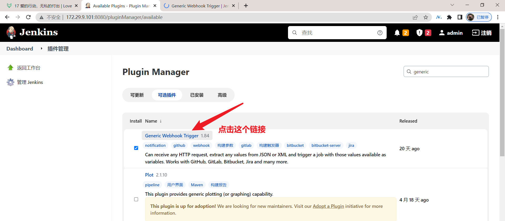Image resolution: width=505 pixels, height=221 pixels.
Task: Bookmark the page with the star icon
Action: click(426, 17)
